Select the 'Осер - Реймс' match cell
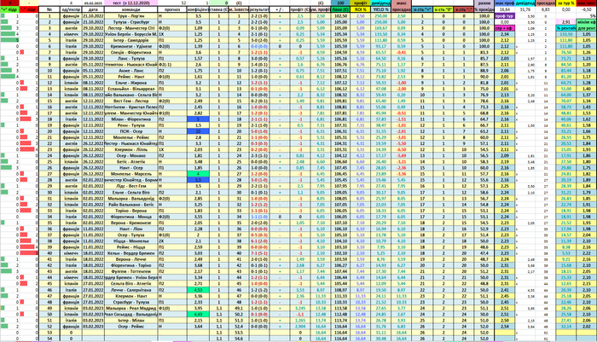The height and width of the screenshot is (342, 597). tap(131, 327)
